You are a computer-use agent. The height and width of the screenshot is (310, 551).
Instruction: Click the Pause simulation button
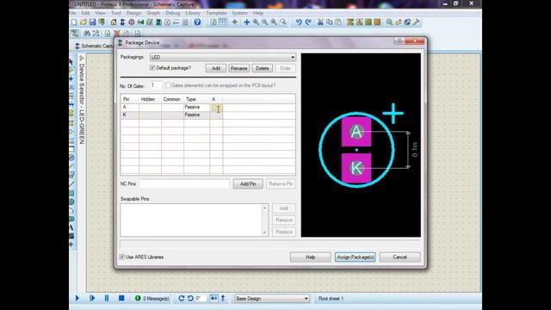pyautogui.click(x=107, y=298)
